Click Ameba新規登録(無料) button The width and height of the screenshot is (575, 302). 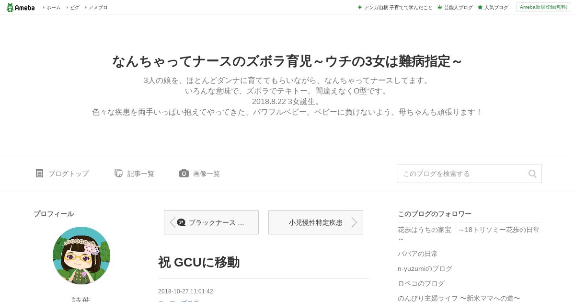pos(543,7)
